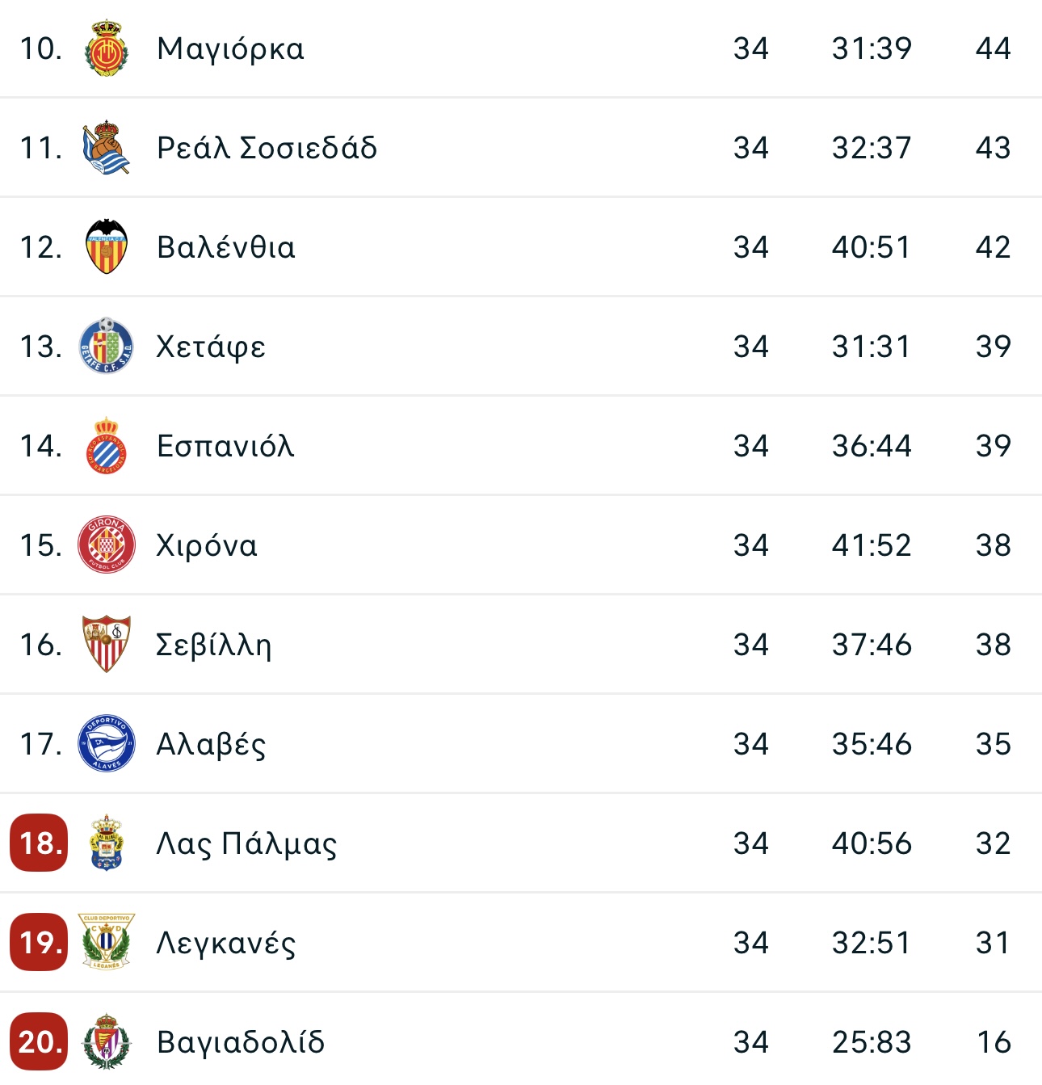Tap the 25:83 goal record of Βαγιαδολίδ
Viewport: 1042px width, 1085px height.
point(872,1042)
